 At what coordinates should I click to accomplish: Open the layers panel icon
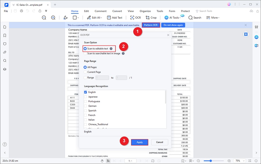(5, 69)
